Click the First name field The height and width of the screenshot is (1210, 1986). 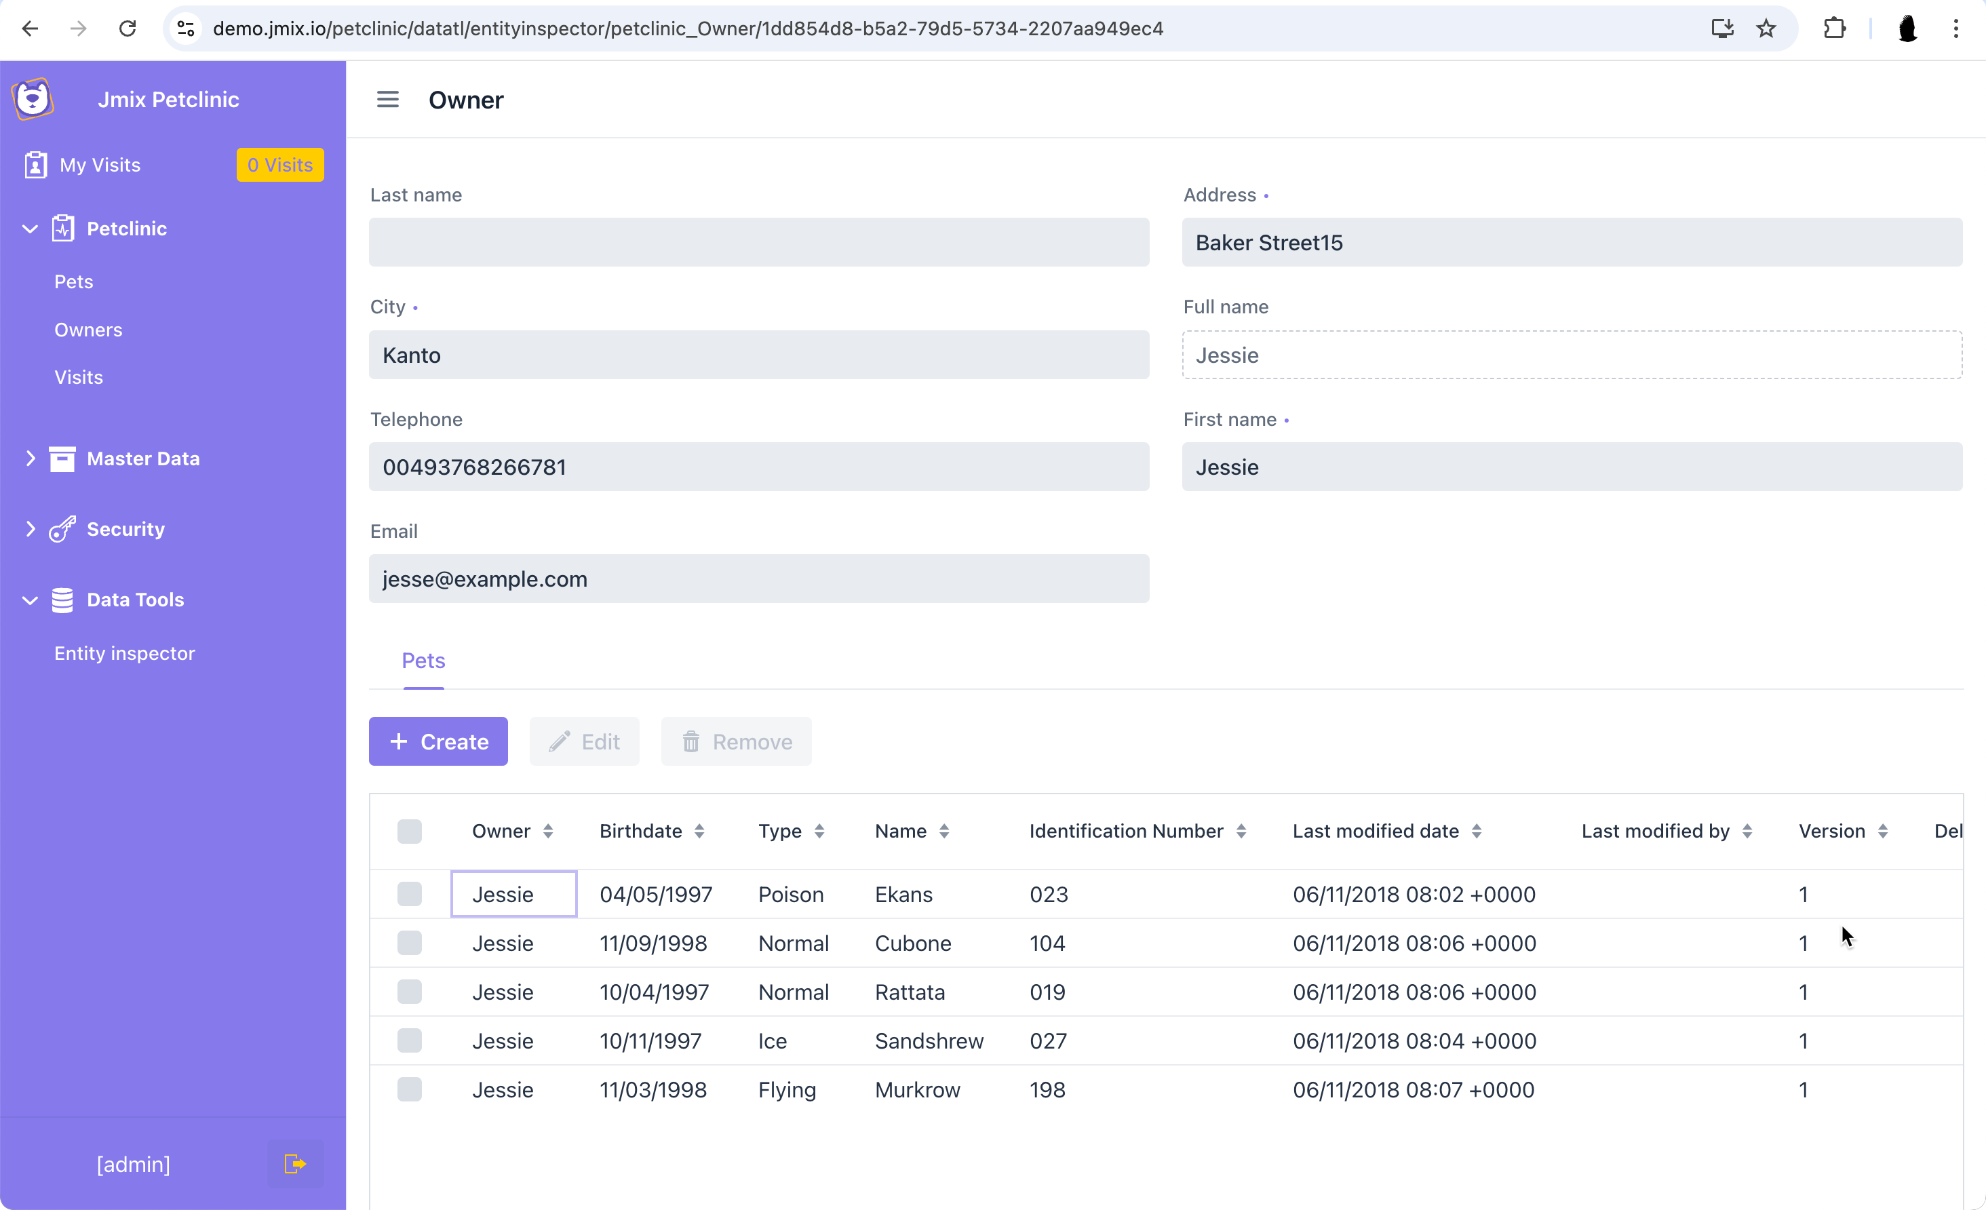click(1572, 467)
